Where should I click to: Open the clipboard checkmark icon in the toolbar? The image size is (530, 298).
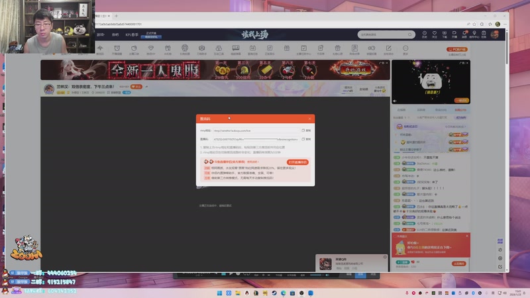[x=303, y=48]
